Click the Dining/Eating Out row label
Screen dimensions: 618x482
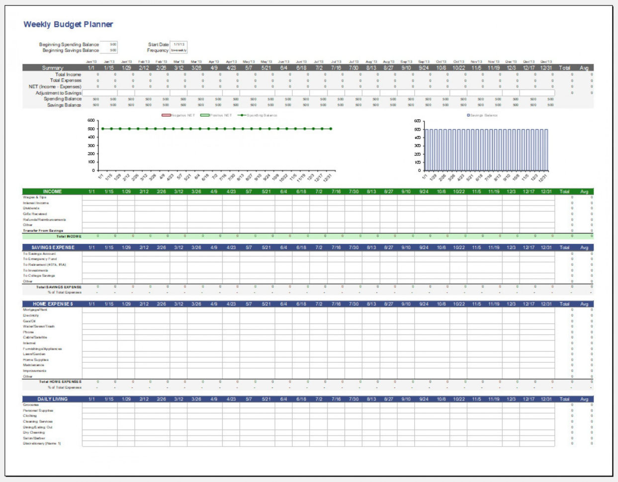[37, 427]
